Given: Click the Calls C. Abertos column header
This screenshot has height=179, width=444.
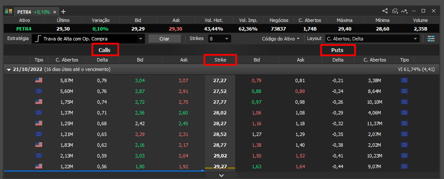Looking at the screenshot, I should 67,60.
